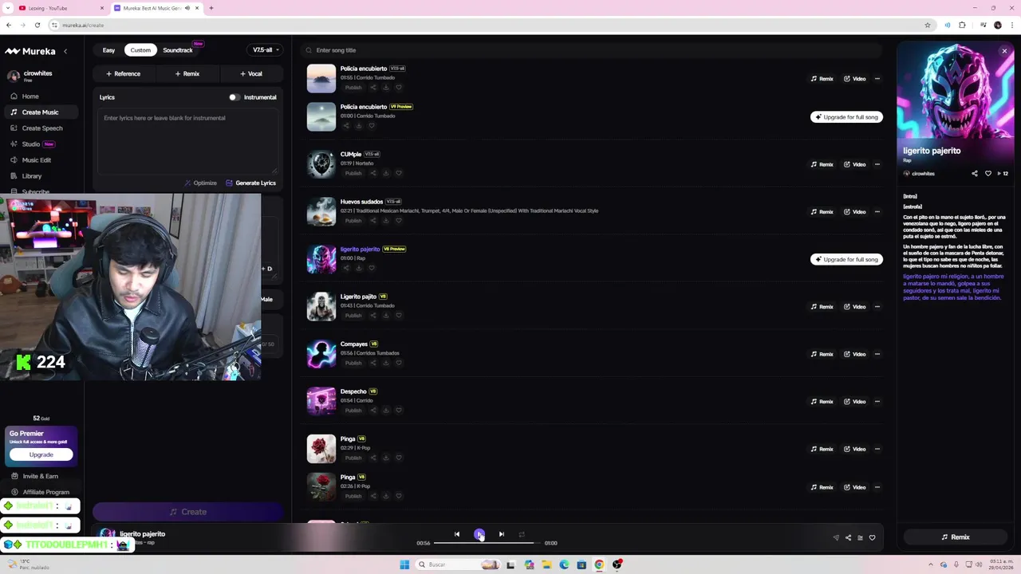Upgrade for full song on ligerito pajerito
1021x574 pixels.
(x=846, y=260)
